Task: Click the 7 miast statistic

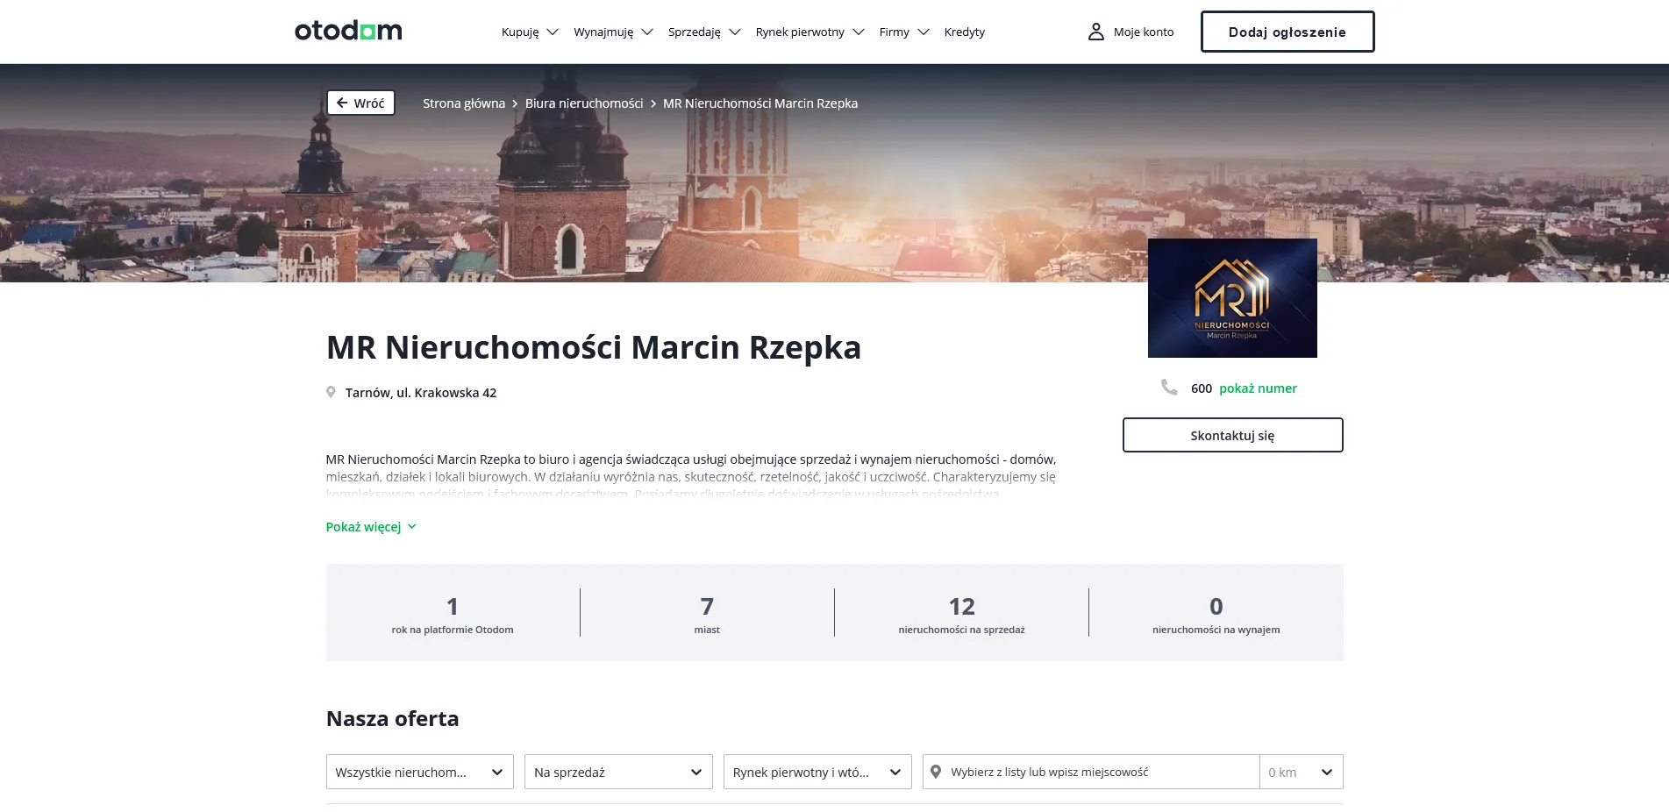Action: tap(707, 613)
